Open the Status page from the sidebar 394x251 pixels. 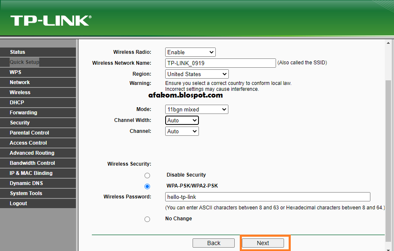pos(19,52)
